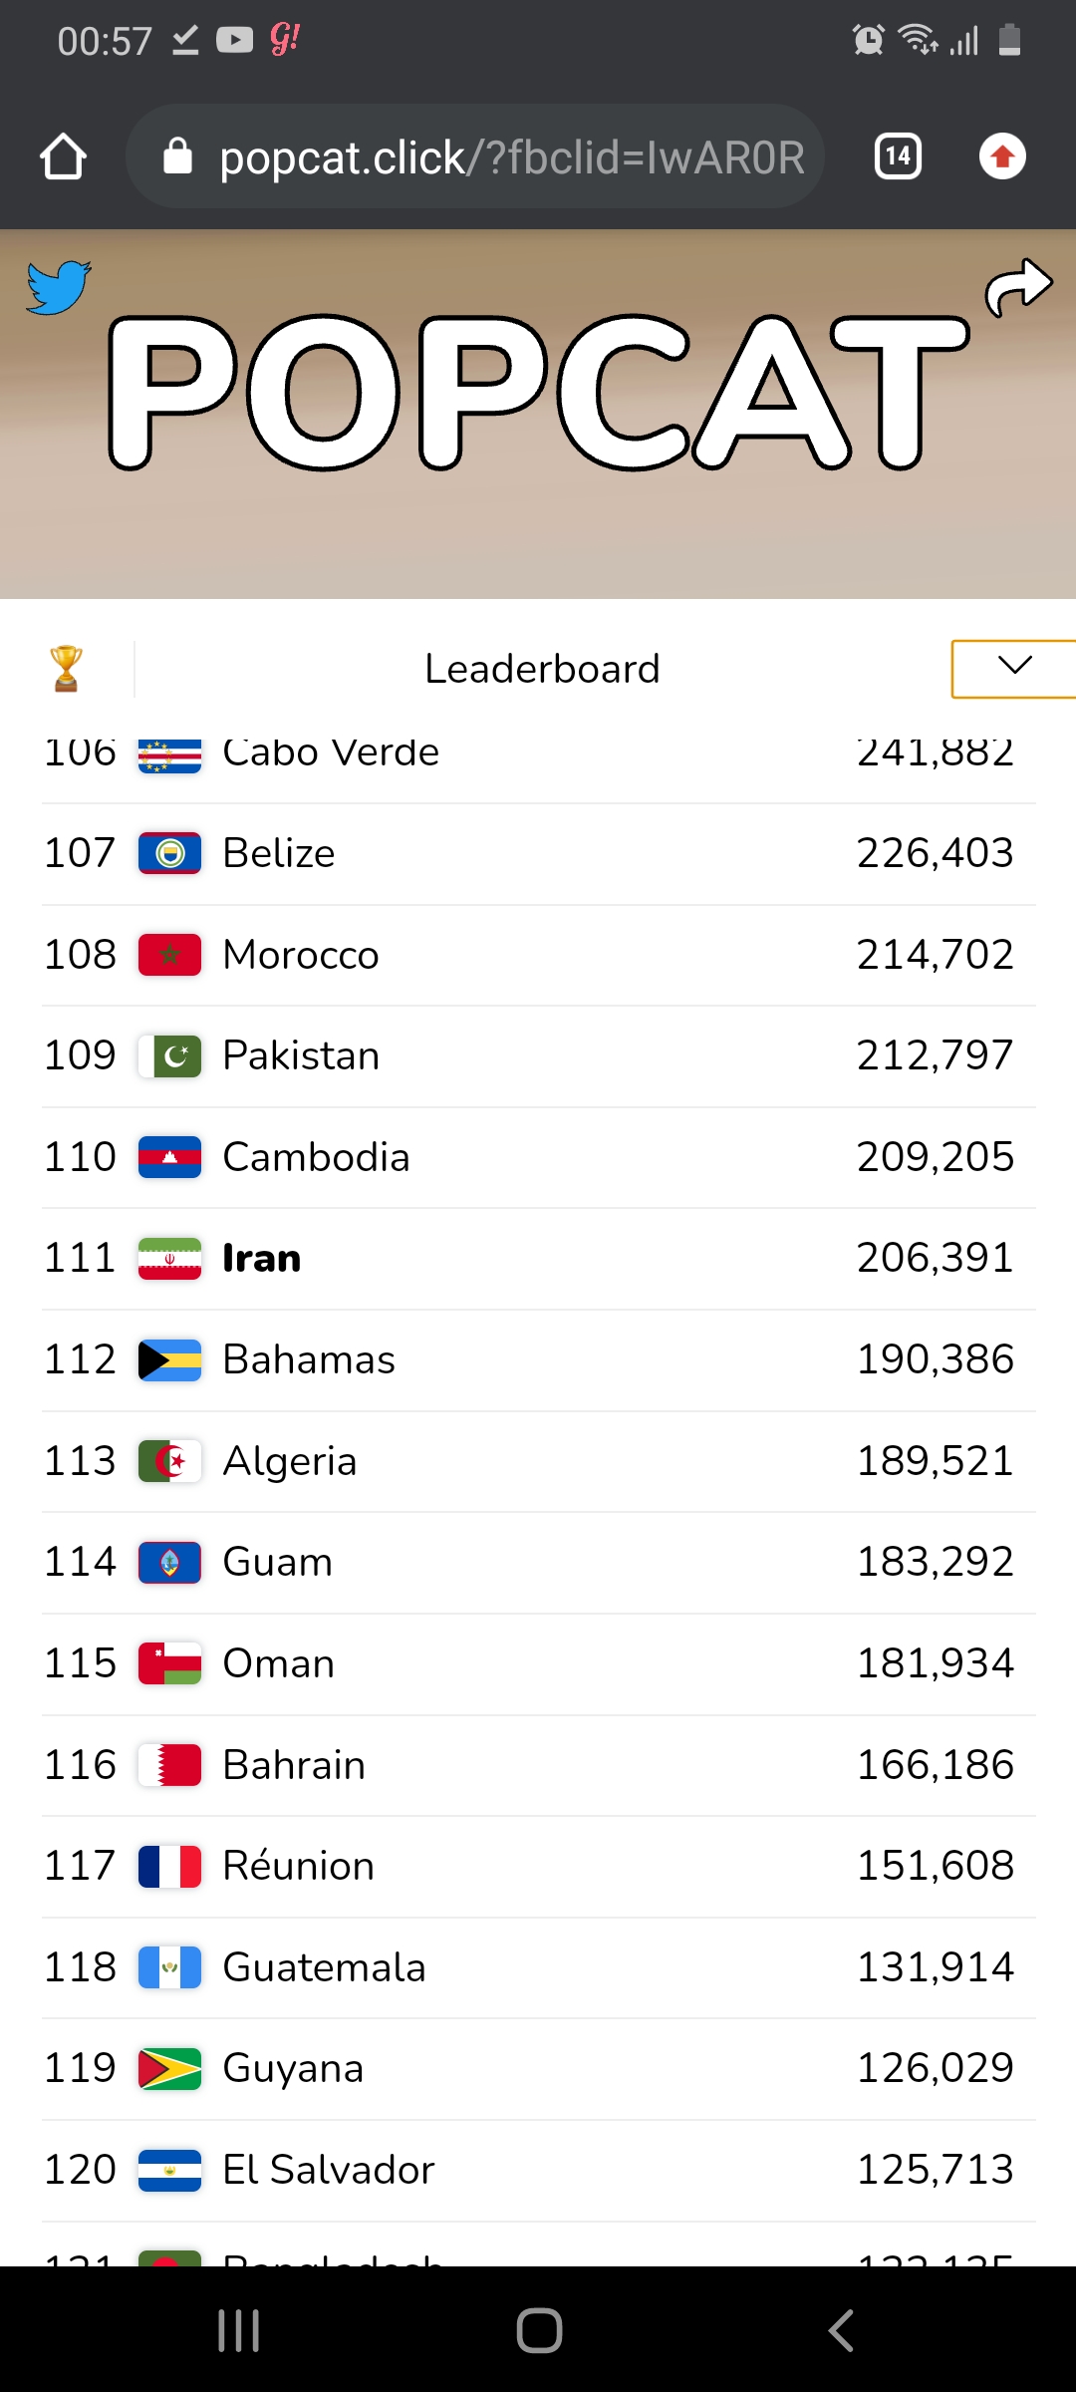The image size is (1076, 2392).
Task: Tap the leaderboard trophy icon
Action: coord(66,668)
